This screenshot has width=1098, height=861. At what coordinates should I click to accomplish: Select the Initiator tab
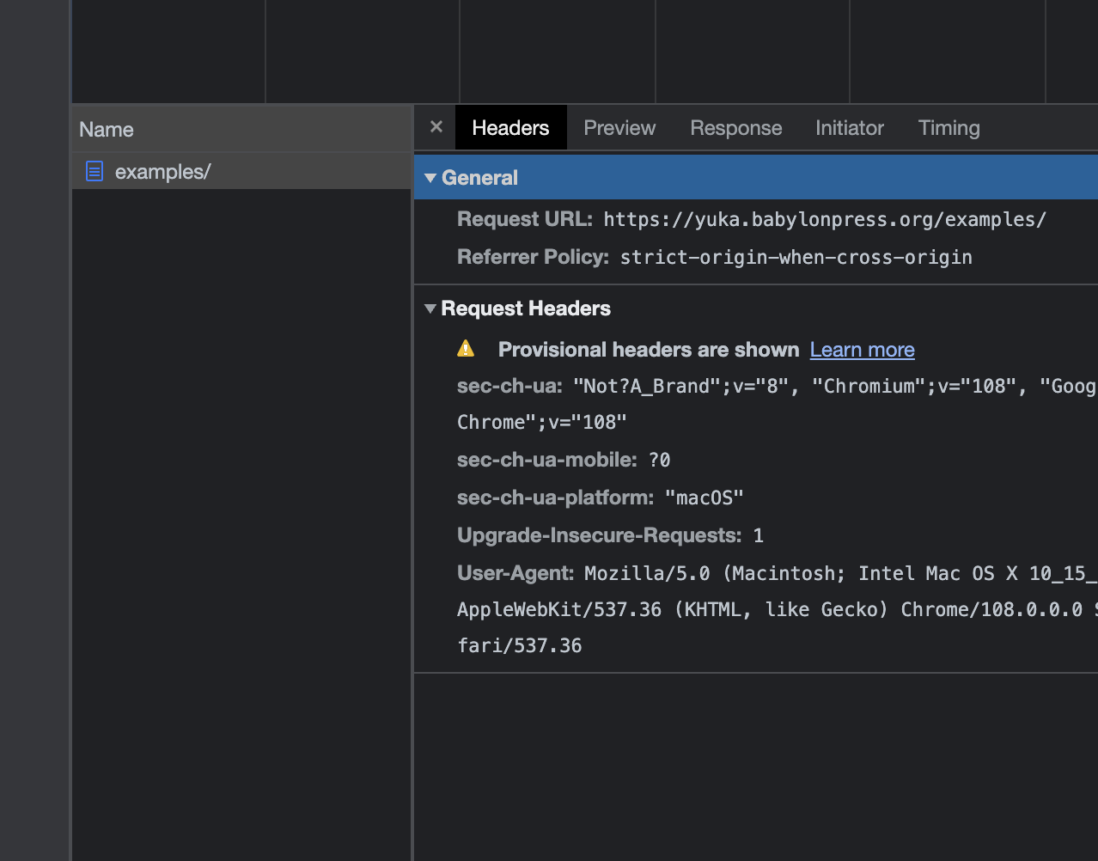(x=849, y=127)
